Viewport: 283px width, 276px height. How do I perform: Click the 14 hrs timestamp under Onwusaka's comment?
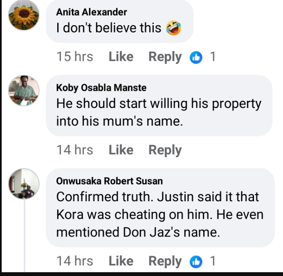[x=75, y=261]
